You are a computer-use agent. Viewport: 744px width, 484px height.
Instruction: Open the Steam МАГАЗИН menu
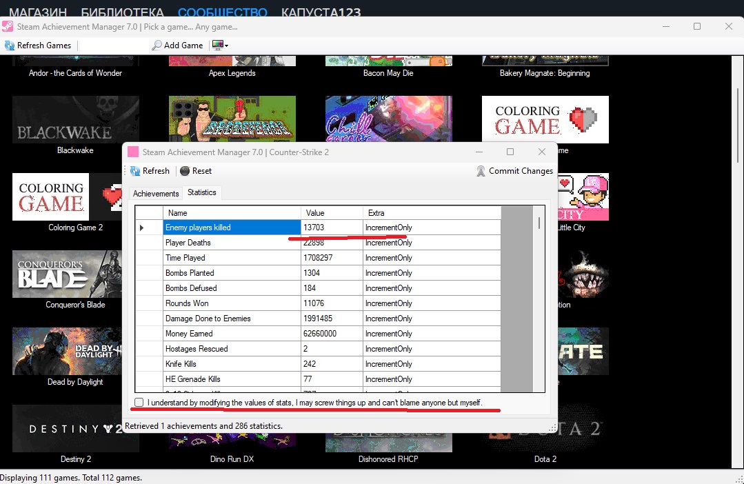(x=38, y=12)
